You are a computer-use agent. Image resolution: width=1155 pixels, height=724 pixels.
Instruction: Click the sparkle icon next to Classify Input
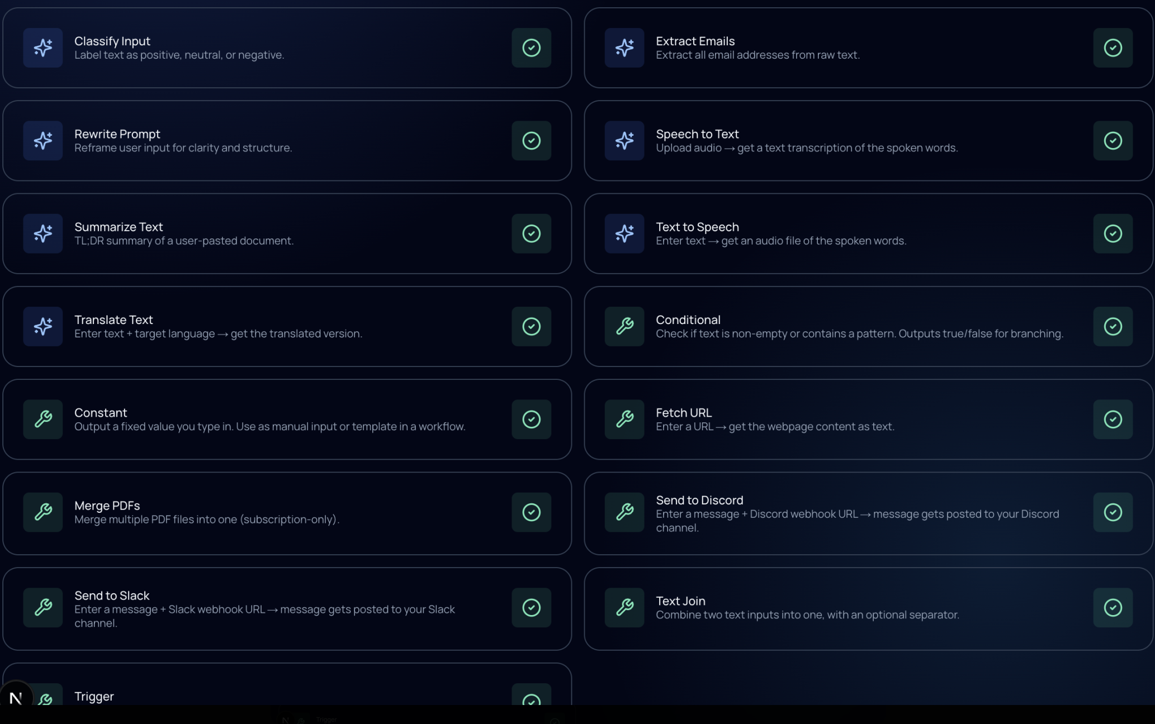tap(43, 47)
